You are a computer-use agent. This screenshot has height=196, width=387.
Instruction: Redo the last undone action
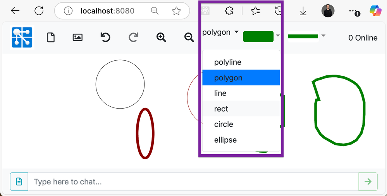133,37
